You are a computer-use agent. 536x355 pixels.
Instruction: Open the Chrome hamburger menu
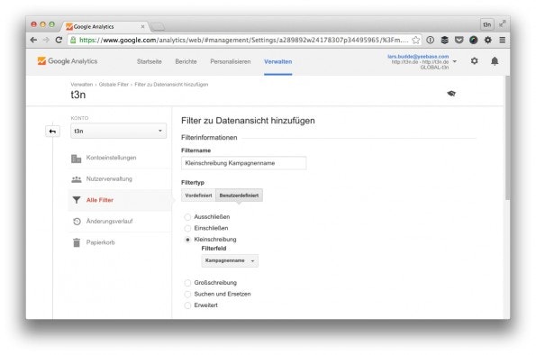[x=502, y=40]
